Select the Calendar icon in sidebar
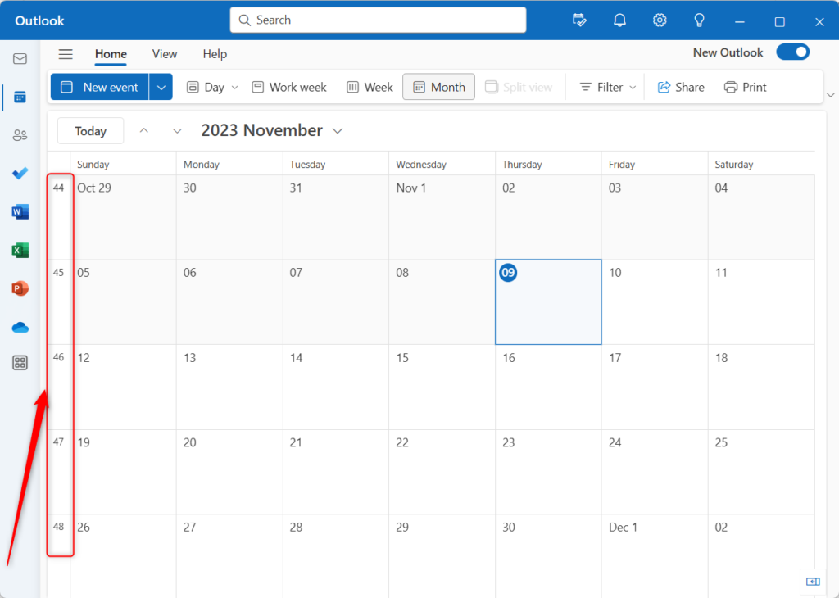Screen dimensions: 839x598 coord(20,97)
